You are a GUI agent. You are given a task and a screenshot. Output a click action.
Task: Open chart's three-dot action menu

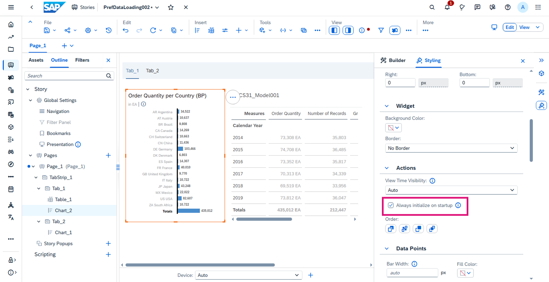(x=233, y=97)
